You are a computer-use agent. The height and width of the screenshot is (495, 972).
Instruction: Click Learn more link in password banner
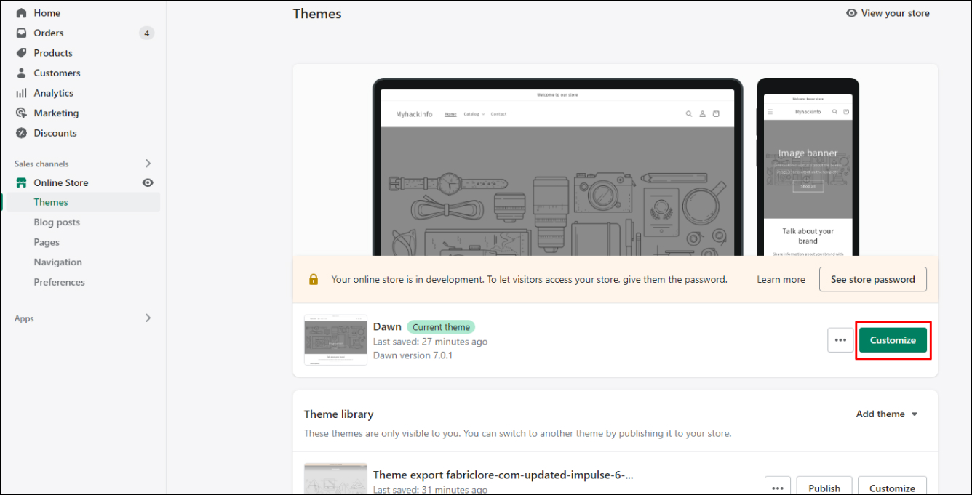click(x=781, y=279)
